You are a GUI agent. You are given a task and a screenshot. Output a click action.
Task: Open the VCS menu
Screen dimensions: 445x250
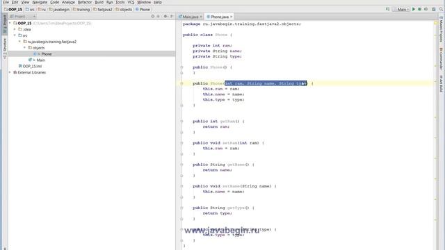131,2
